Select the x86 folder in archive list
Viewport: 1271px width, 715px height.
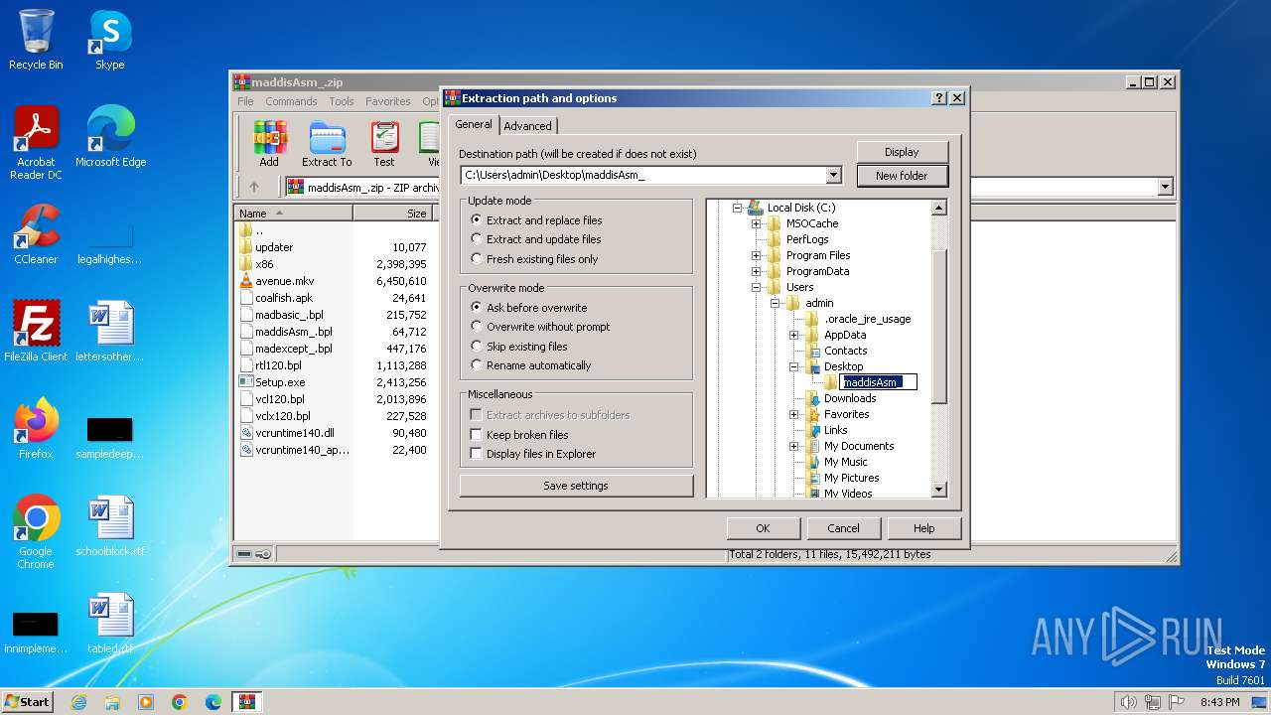click(x=264, y=264)
